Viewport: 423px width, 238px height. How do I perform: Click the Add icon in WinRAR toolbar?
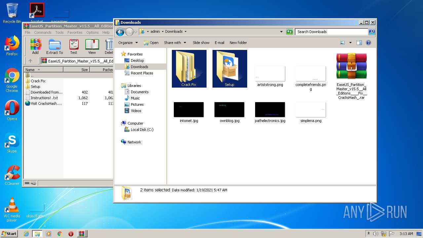click(x=35, y=46)
